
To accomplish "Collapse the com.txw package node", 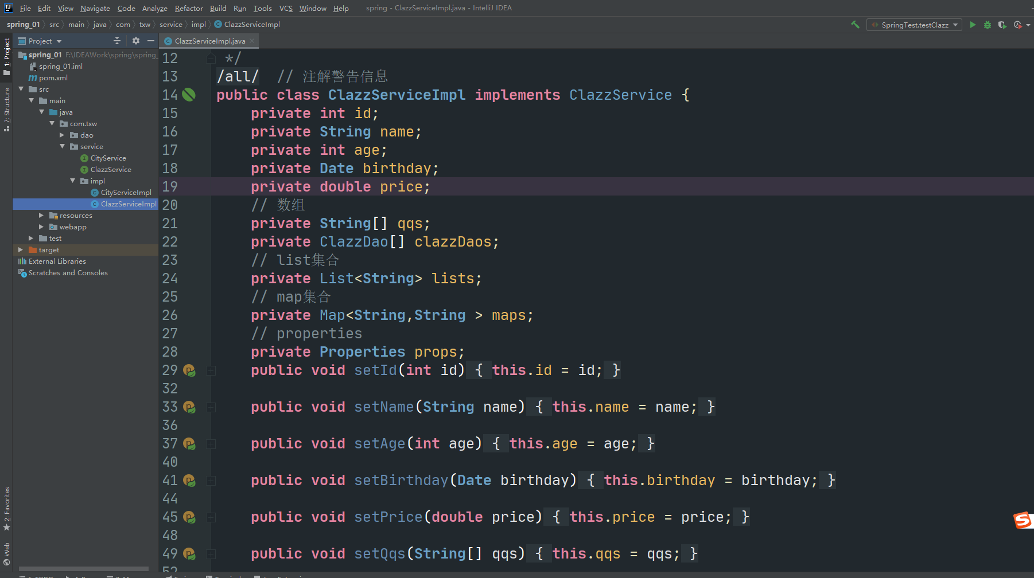I will click(x=52, y=123).
